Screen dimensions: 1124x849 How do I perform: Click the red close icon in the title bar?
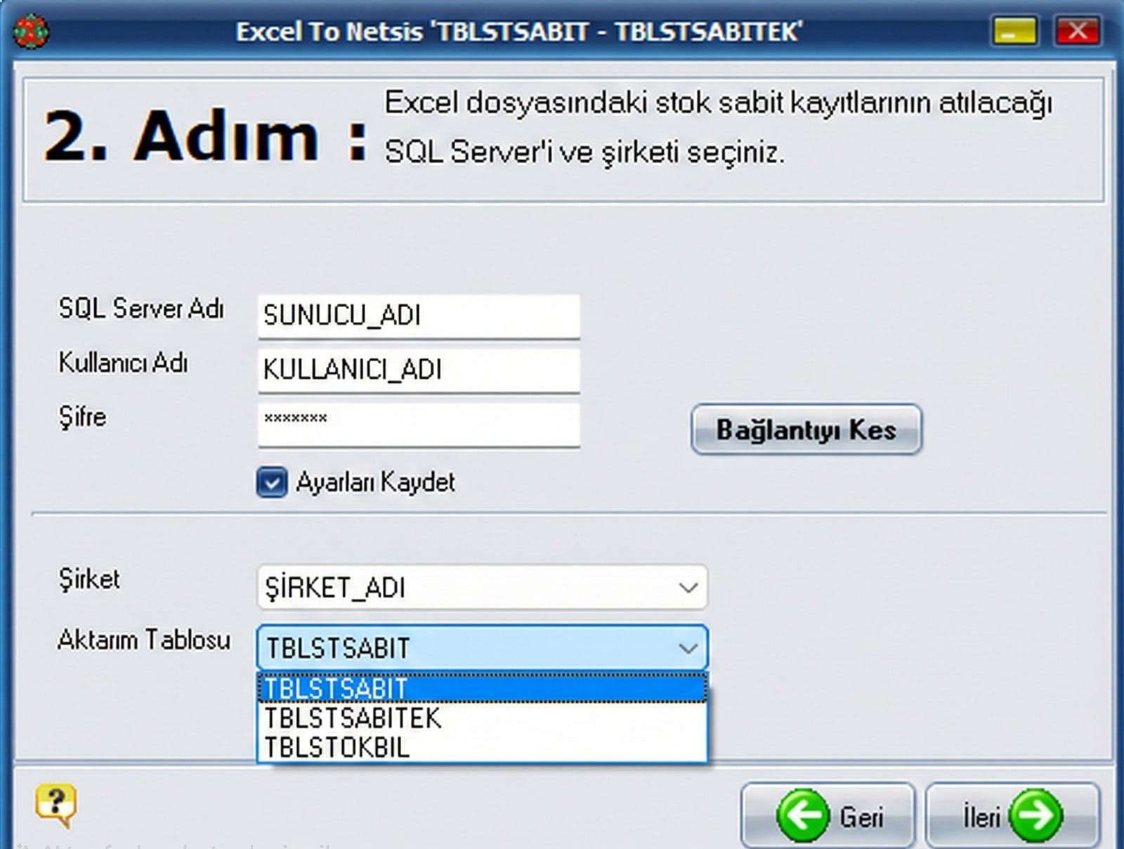1077,30
